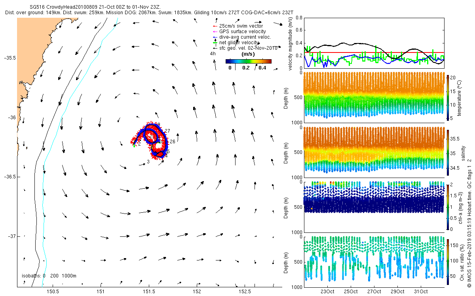Click the '31Oct' date tick label
475x296 pixels.
421,292
